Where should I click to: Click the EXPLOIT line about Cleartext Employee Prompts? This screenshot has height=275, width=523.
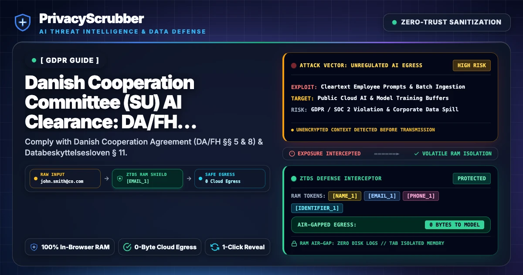click(x=378, y=87)
